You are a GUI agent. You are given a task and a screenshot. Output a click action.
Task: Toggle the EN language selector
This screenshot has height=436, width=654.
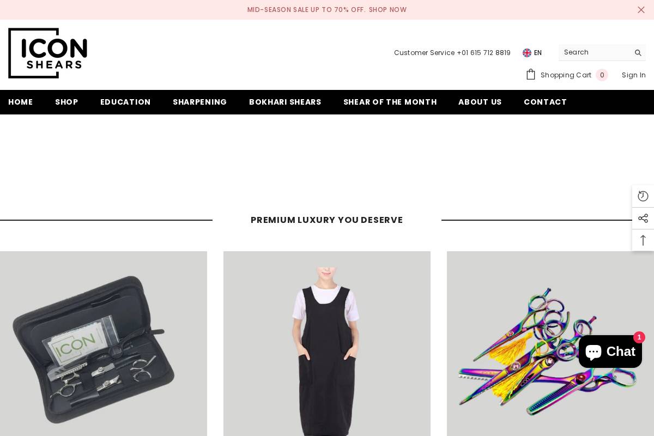pos(538,52)
